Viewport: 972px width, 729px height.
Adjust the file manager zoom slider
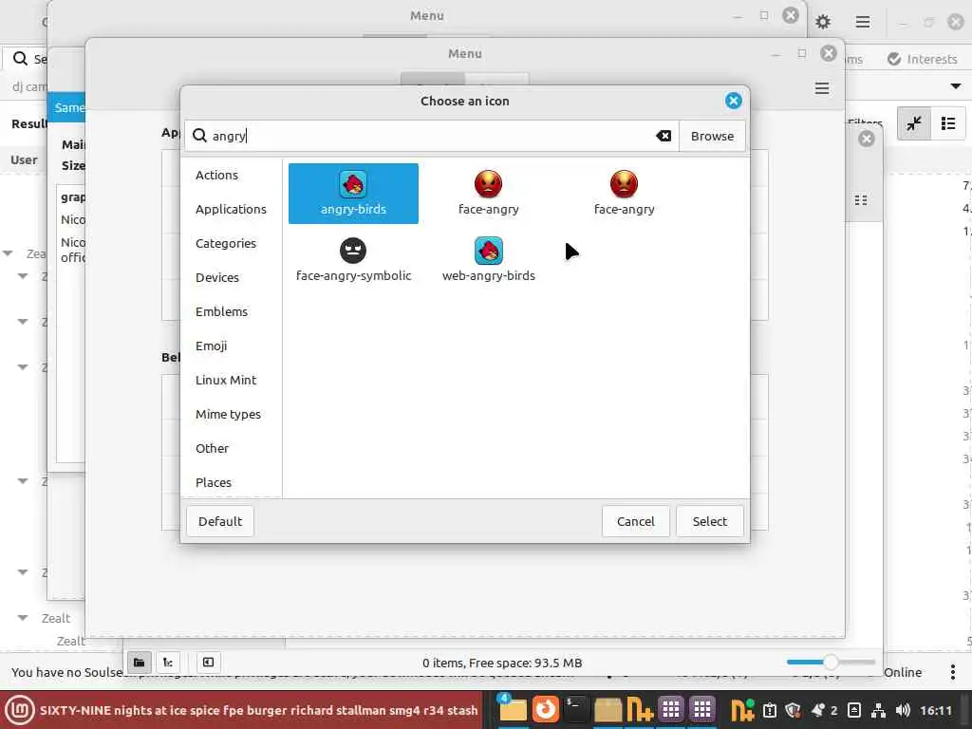tap(831, 662)
